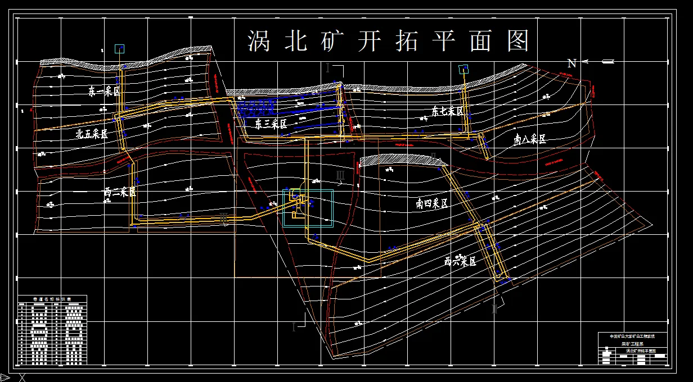Click the section mark II below 西六采区
693x382 pixels.
495,308
